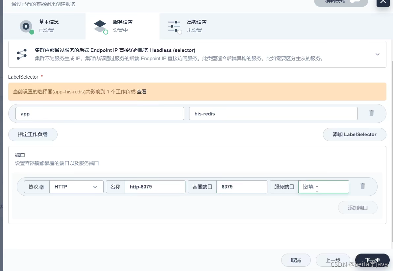The image size is (393, 271).
Task: Open the HTTP protocol dropdown
Action: coord(76,187)
